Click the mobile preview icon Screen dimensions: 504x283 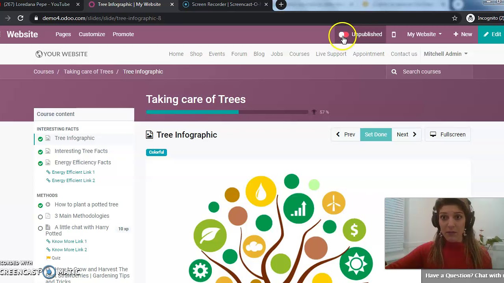tap(393, 34)
